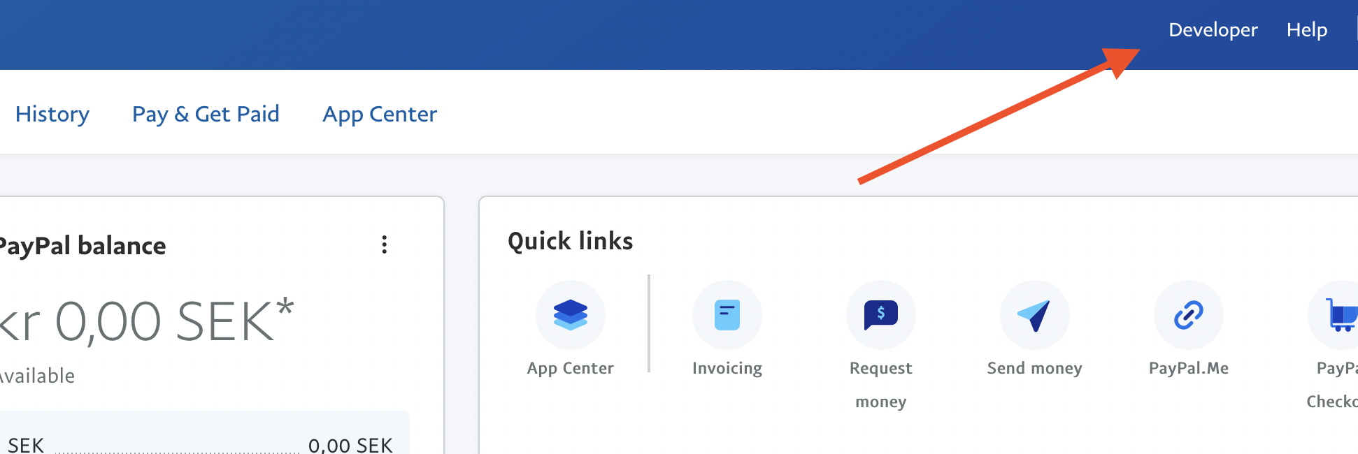Click the Invoicing label text
The width and height of the screenshot is (1358, 454).
[x=727, y=368]
